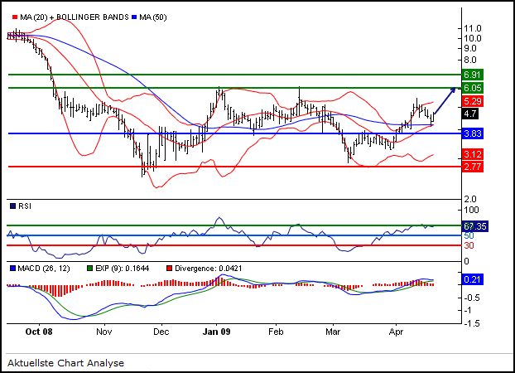Click the blue MA (50) legend swatch
The height and width of the screenshot is (373, 515).
click(134, 17)
